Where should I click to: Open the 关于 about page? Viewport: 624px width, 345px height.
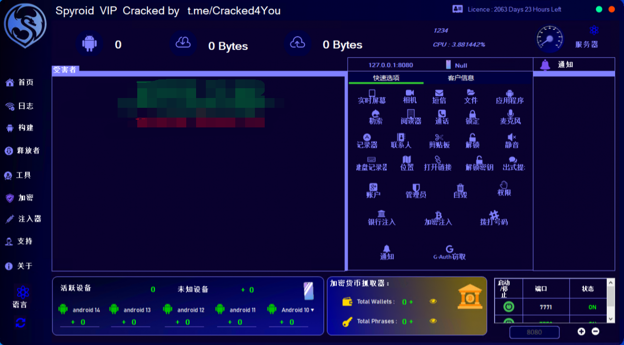pos(20,266)
